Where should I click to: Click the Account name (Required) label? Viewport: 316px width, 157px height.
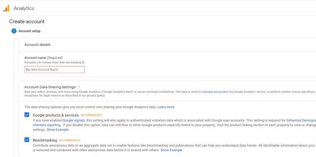coord(44,58)
